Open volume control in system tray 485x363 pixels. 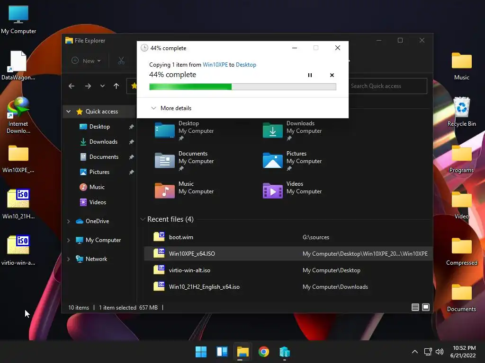pos(440,352)
